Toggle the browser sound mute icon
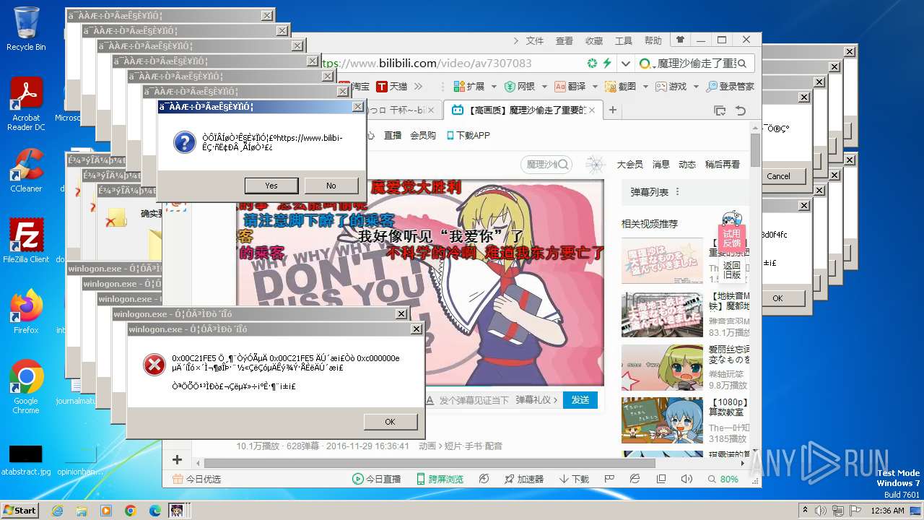The height and width of the screenshot is (520, 924). coord(687,479)
